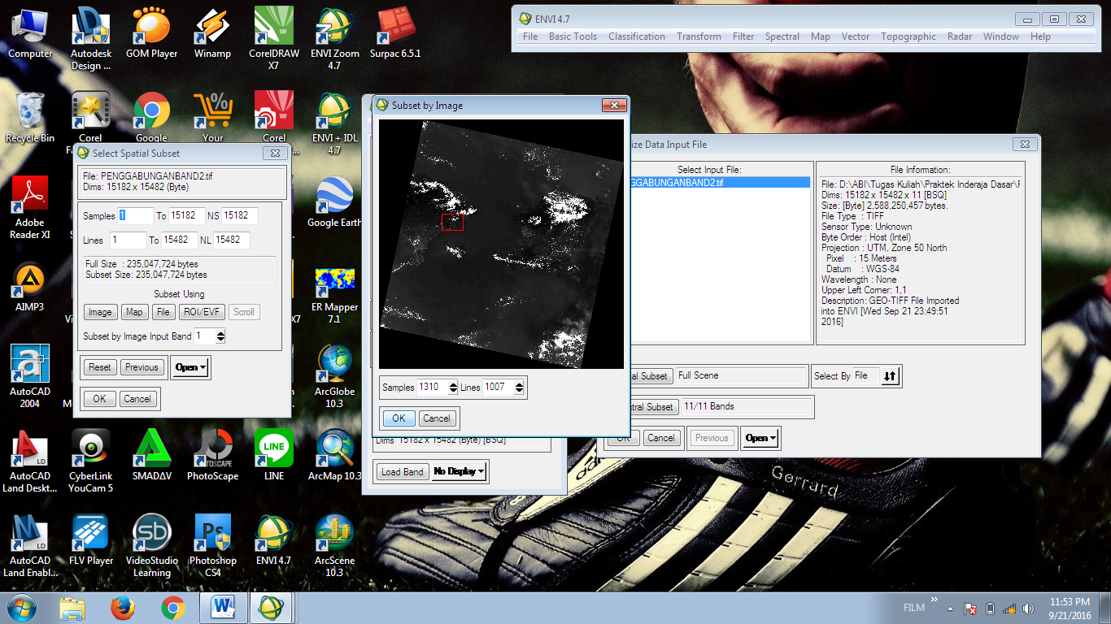1111x624 pixels.
Task: Launch LINE desktop shortcut
Action: pyautogui.click(x=273, y=455)
